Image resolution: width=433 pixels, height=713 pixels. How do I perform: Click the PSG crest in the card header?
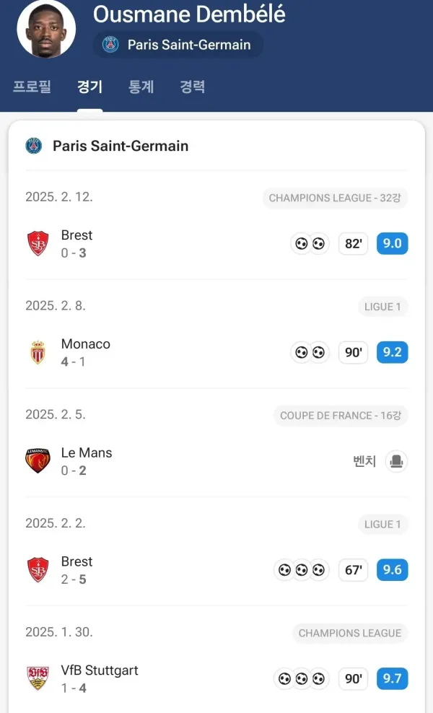tap(34, 146)
